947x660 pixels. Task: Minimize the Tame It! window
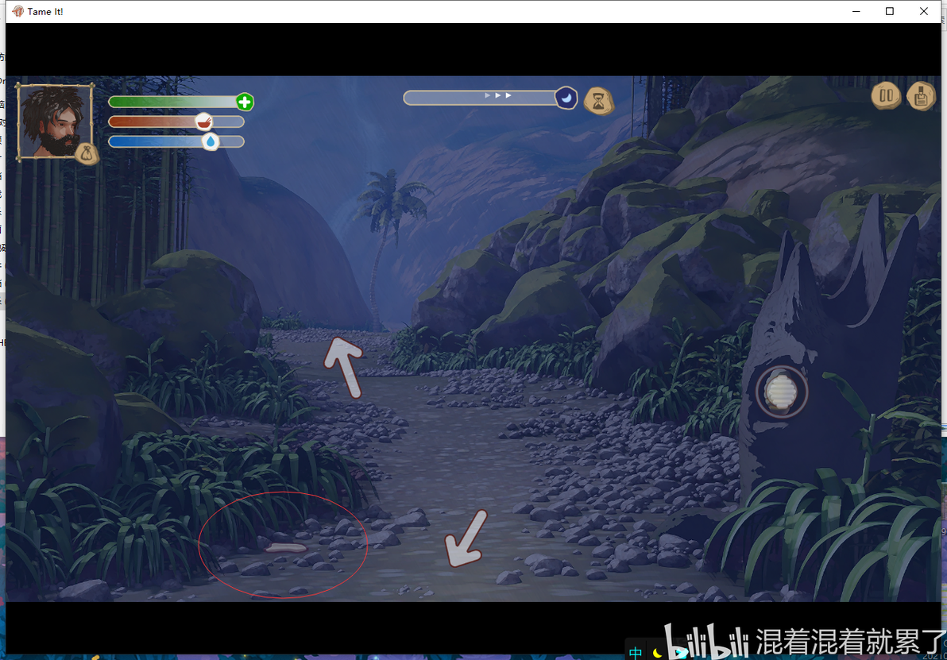click(x=856, y=11)
